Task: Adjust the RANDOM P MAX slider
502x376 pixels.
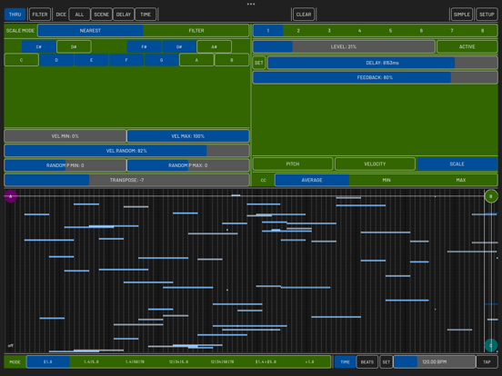Action: (x=188, y=165)
